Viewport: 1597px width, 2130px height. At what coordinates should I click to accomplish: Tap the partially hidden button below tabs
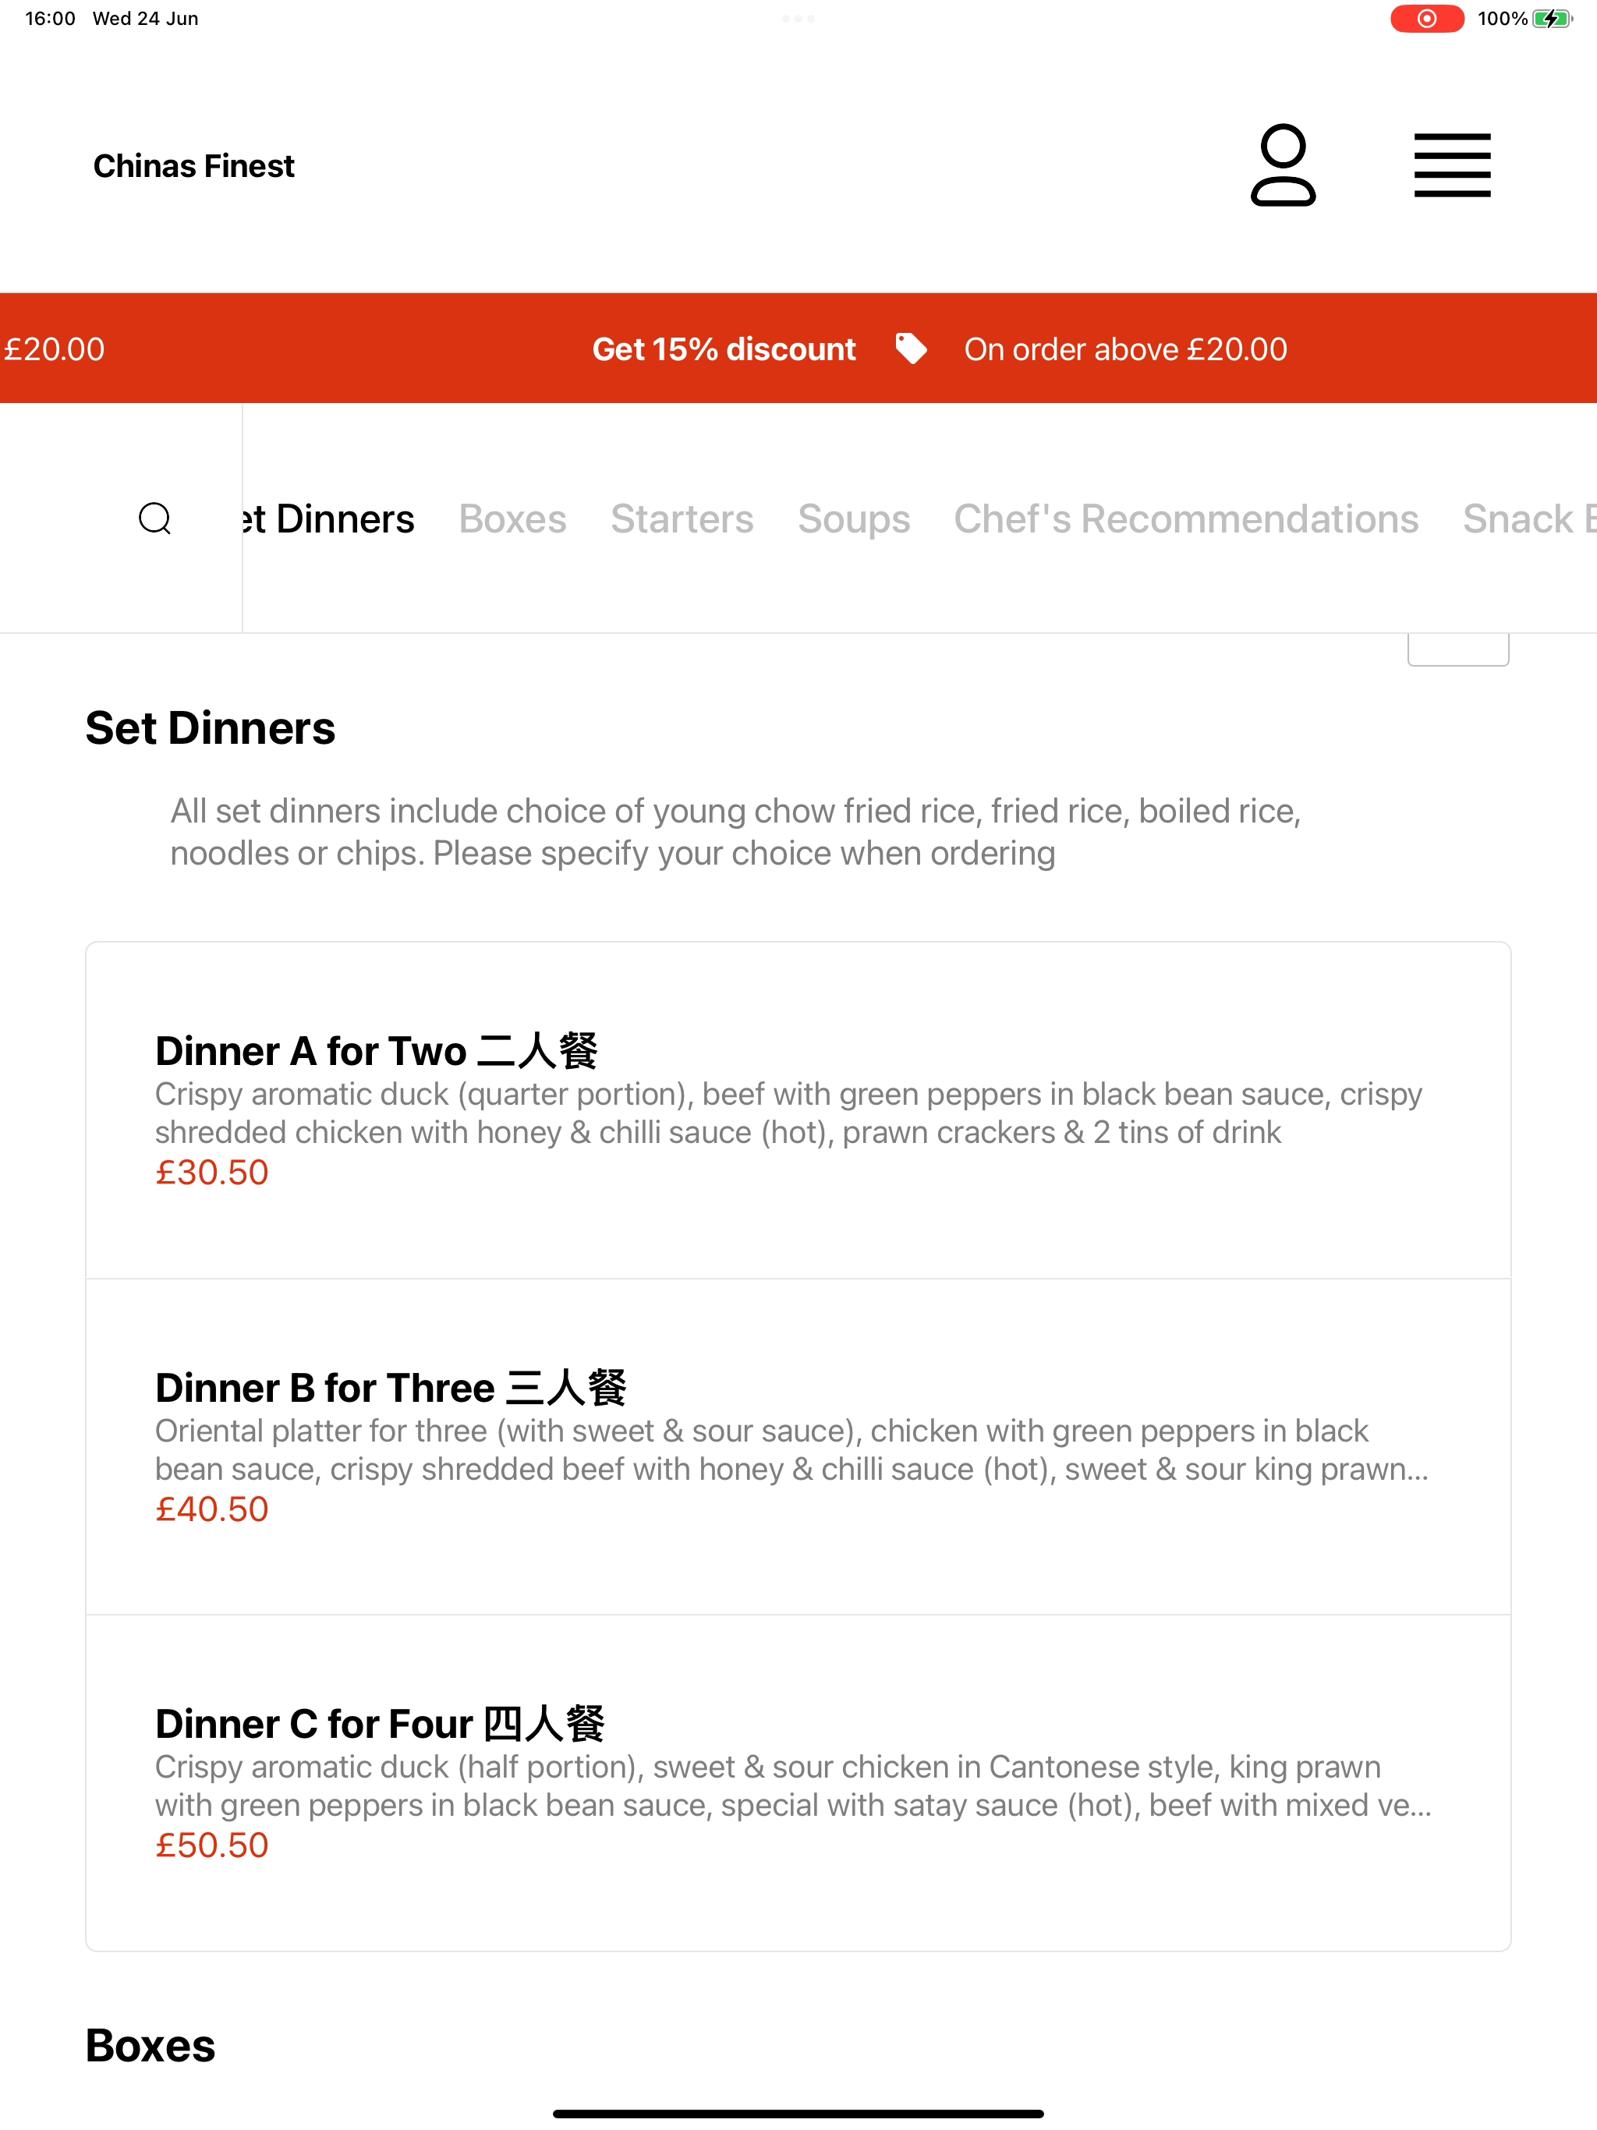pyautogui.click(x=1458, y=649)
